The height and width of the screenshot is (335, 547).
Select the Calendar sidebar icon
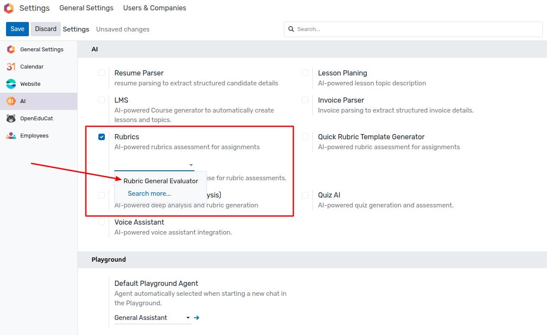[x=11, y=67]
